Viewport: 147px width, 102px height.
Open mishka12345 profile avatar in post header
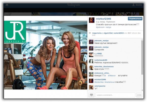(x=91, y=20)
